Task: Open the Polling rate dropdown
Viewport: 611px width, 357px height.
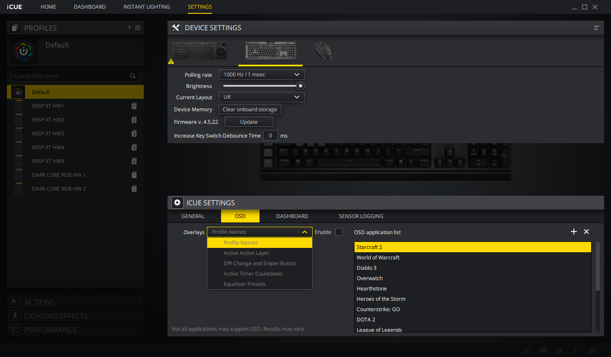Action: (x=261, y=75)
